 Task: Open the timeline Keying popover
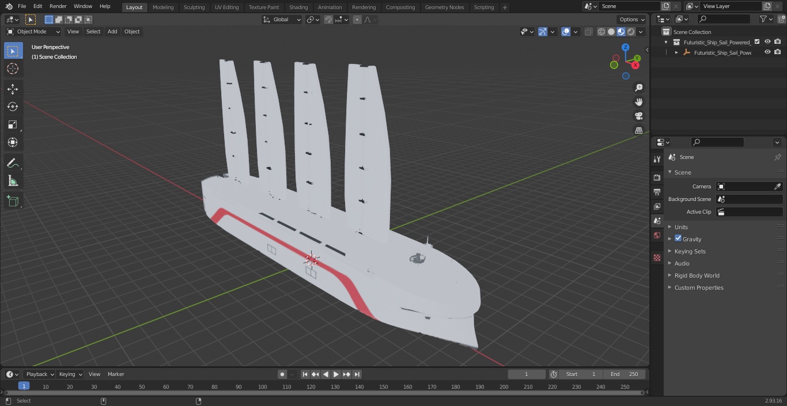pyautogui.click(x=70, y=374)
